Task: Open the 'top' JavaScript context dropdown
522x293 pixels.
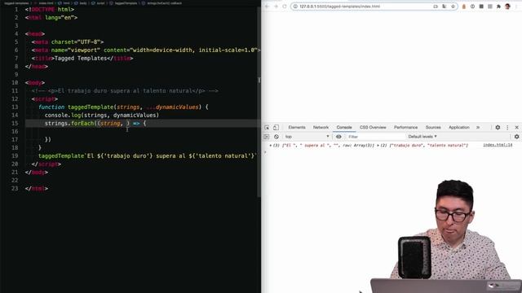Action: (307, 137)
